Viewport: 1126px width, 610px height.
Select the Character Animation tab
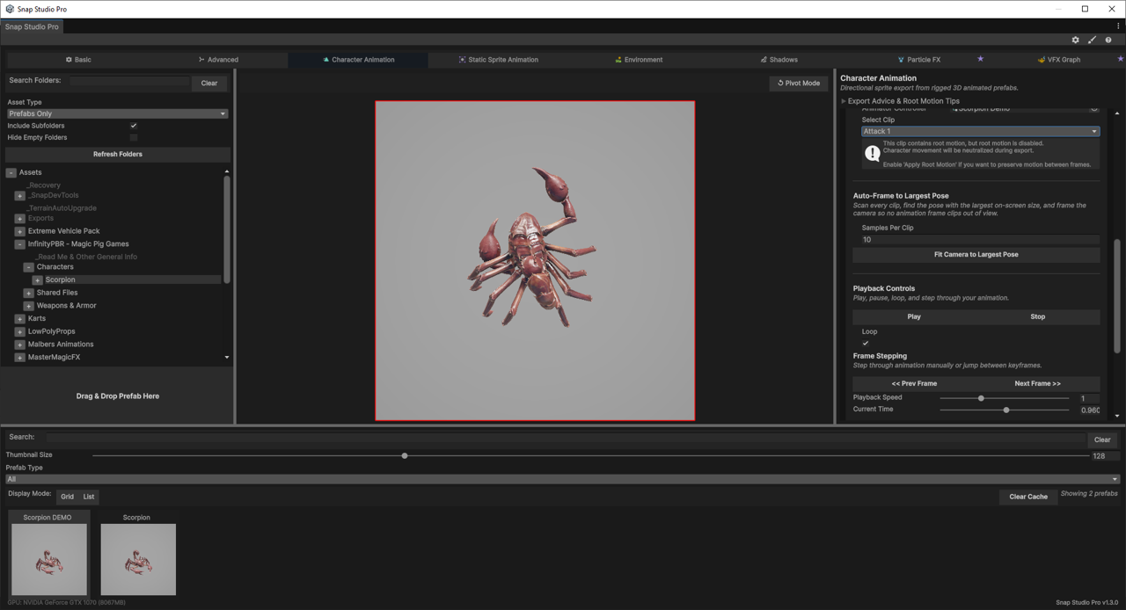point(358,60)
